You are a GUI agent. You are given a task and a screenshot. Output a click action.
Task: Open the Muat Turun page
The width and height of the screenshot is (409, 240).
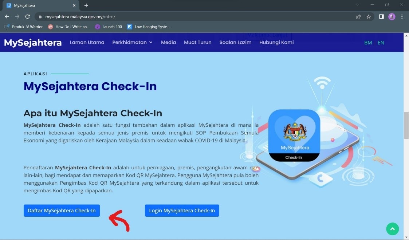[x=198, y=42]
